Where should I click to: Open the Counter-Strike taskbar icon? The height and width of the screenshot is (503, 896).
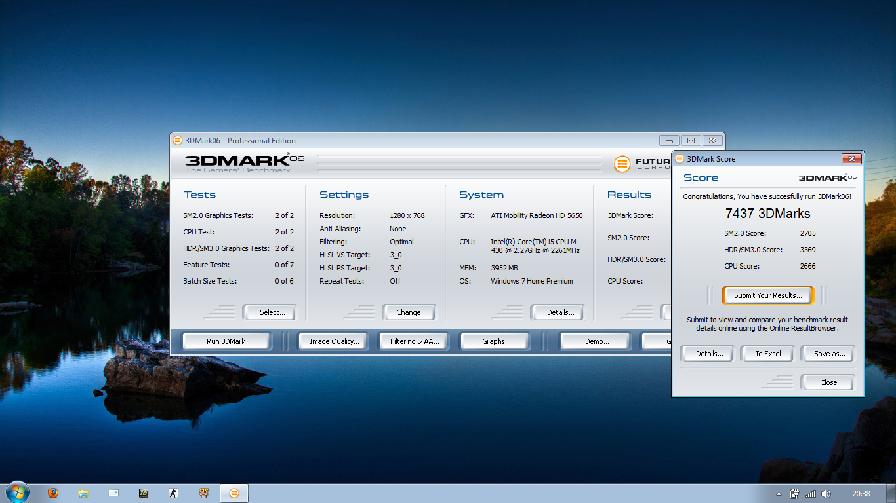174,493
